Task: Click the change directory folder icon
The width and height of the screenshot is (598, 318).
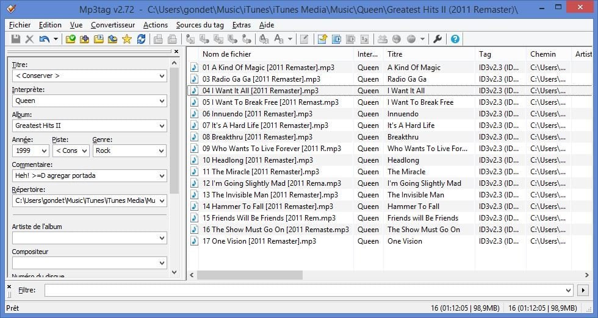Action: (71, 39)
